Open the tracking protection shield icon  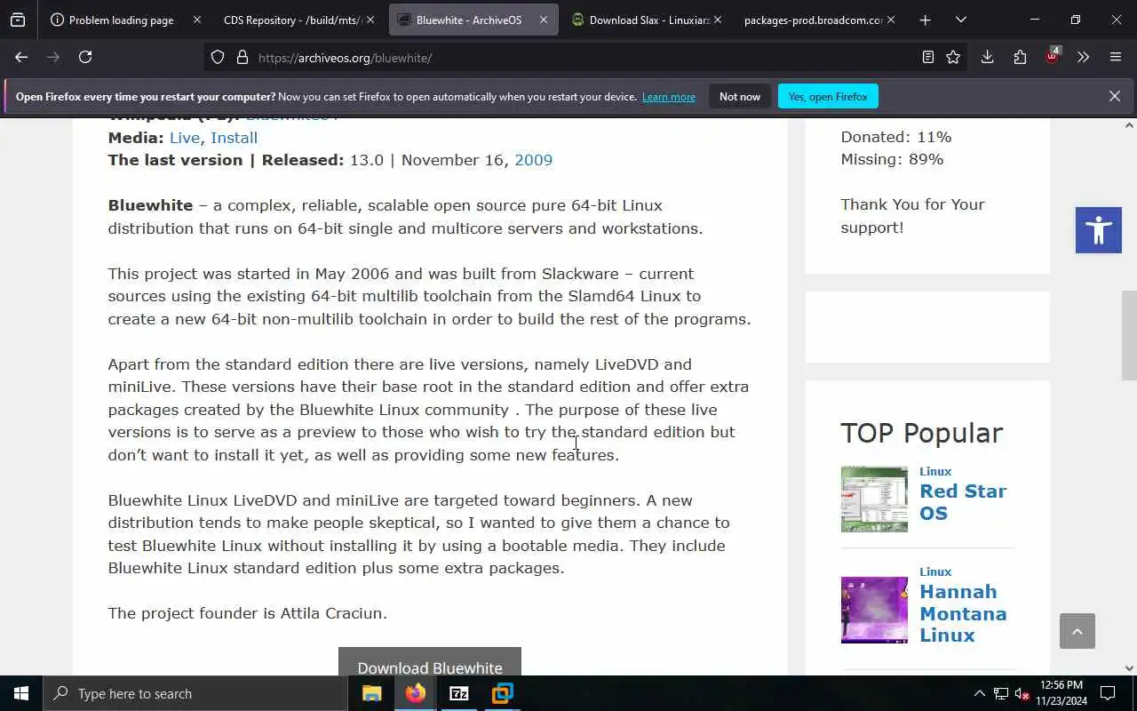pyautogui.click(x=218, y=58)
